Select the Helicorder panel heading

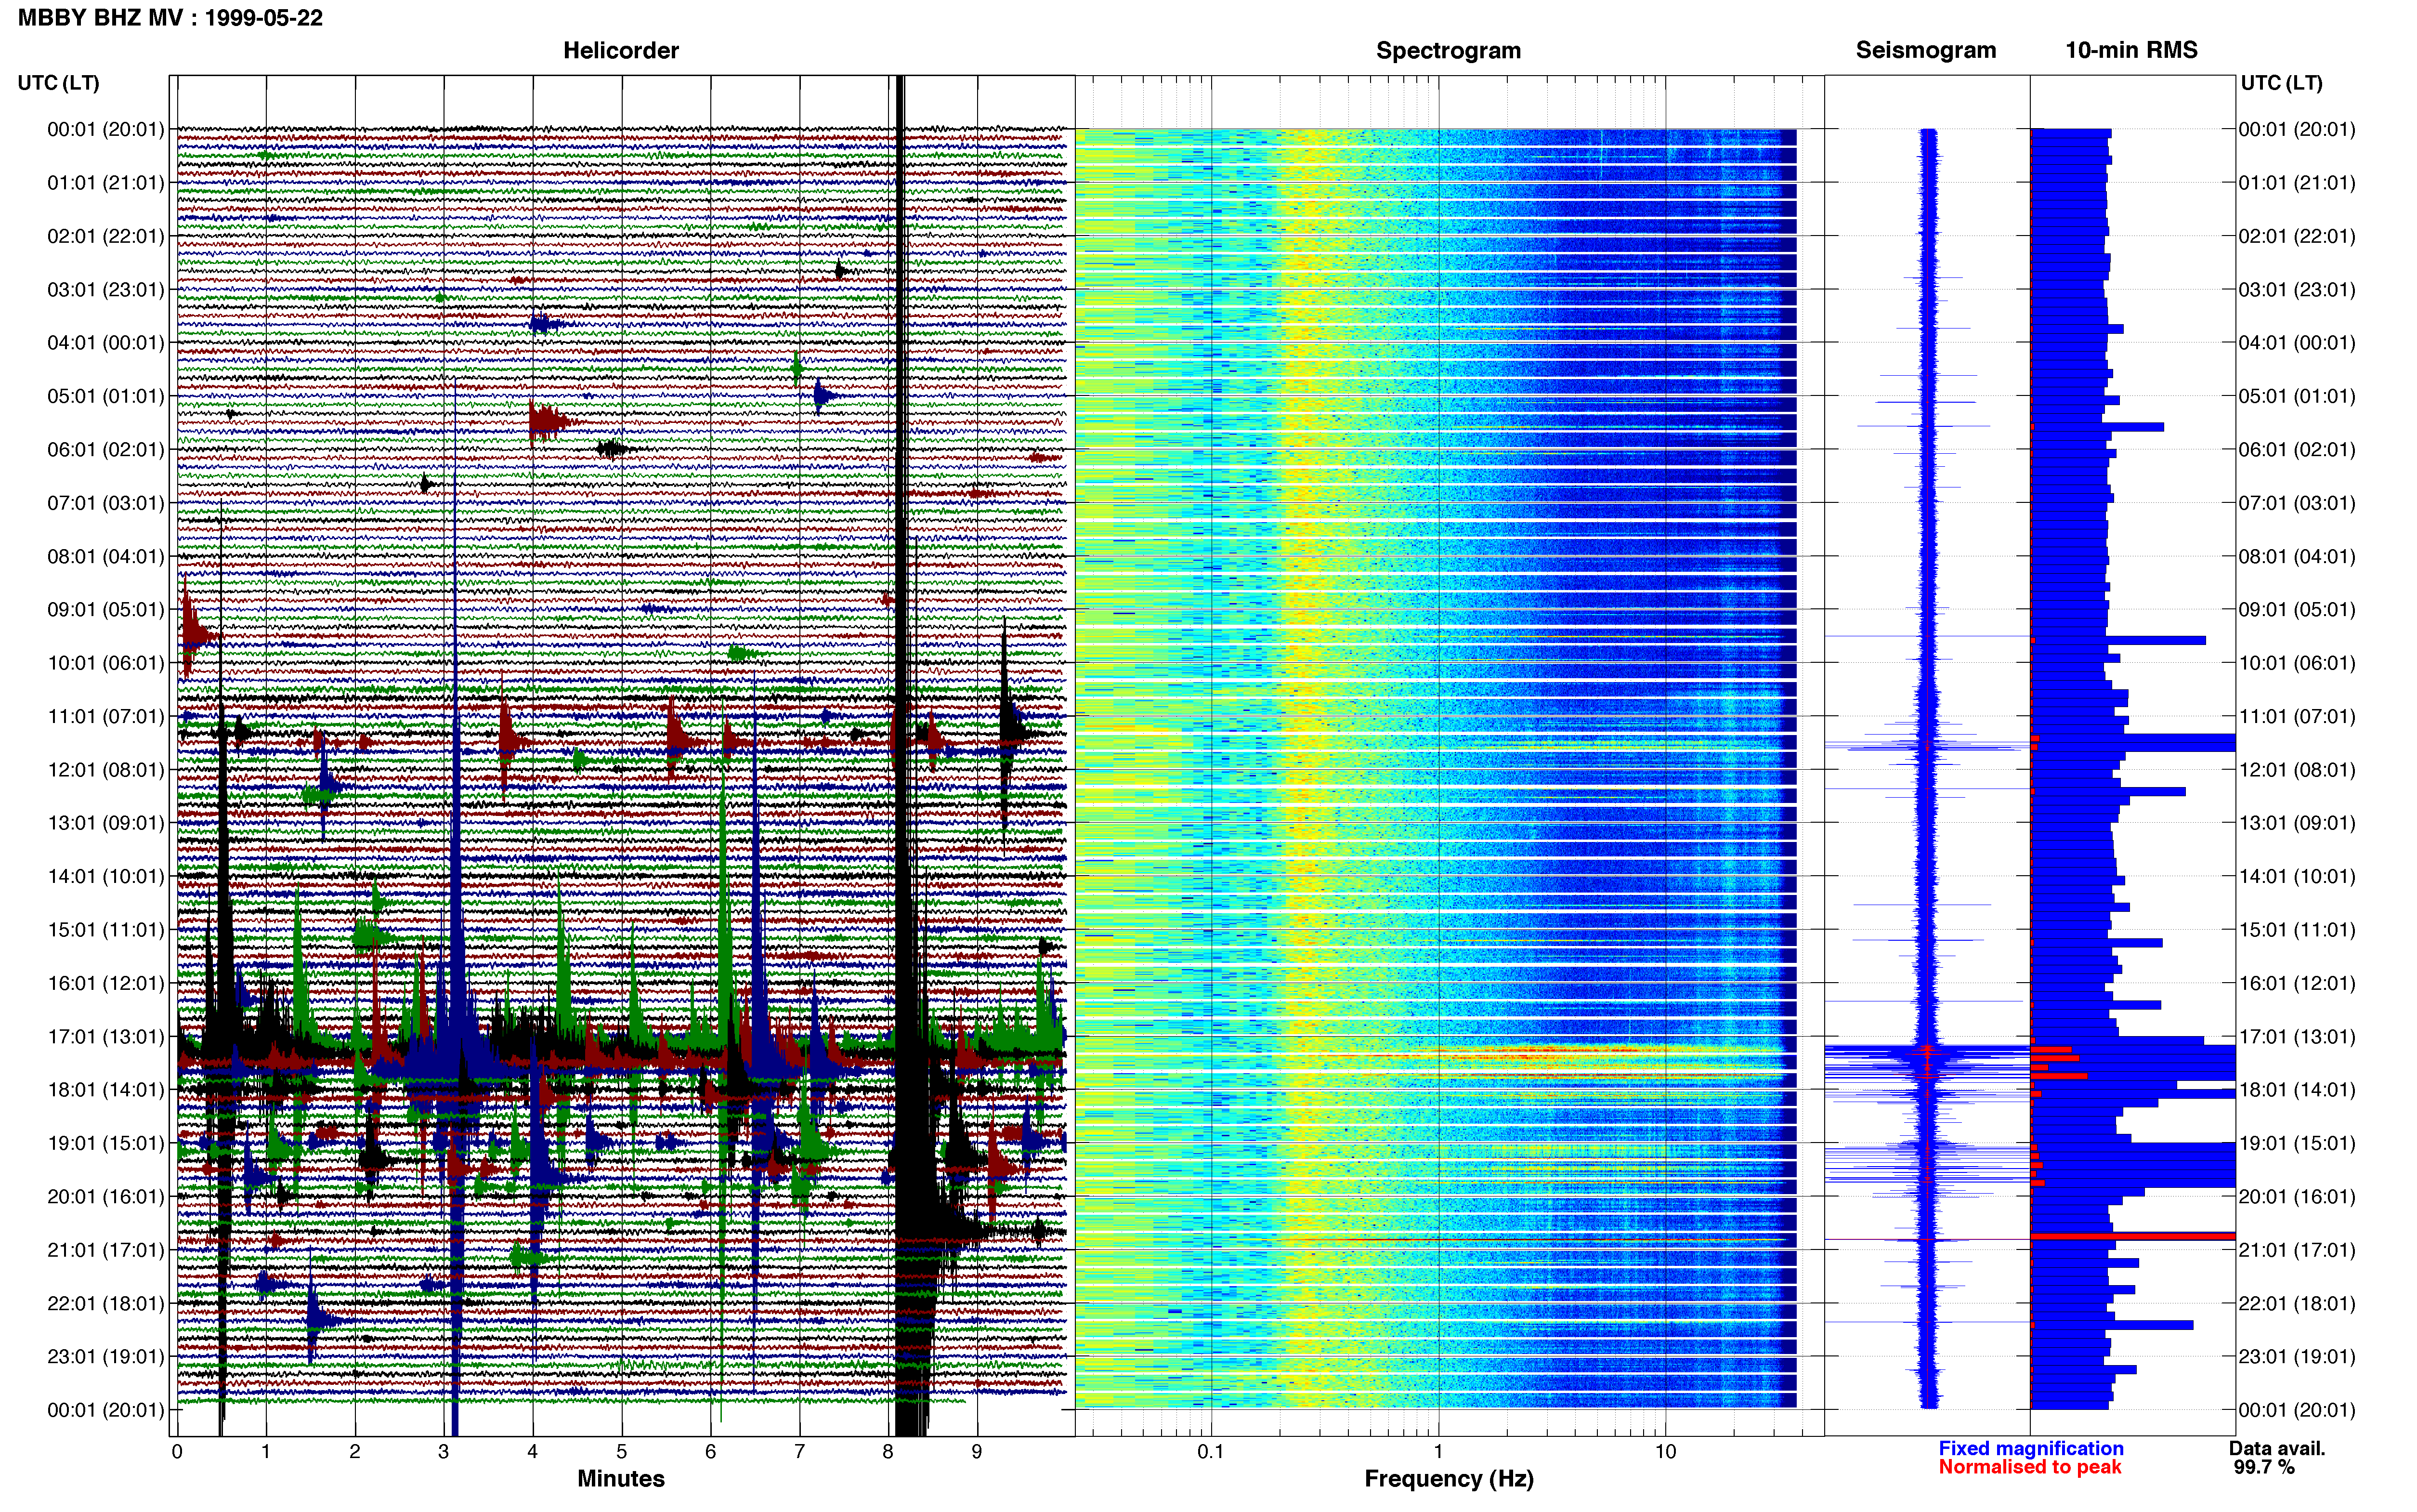tap(621, 51)
